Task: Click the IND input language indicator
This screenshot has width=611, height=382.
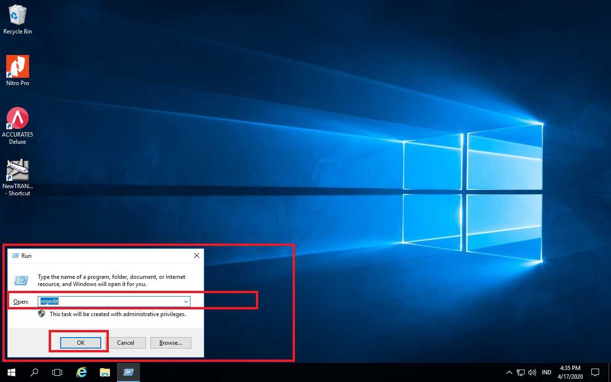Action: tap(547, 372)
